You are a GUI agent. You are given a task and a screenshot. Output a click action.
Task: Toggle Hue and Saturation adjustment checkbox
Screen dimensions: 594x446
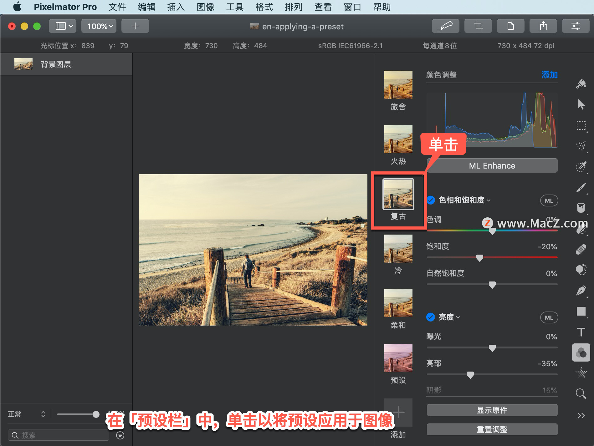pyautogui.click(x=431, y=200)
